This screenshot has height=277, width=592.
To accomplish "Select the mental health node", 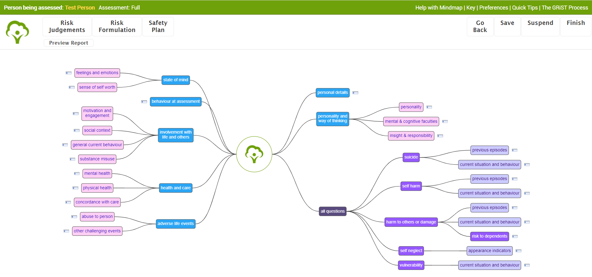I will pos(97,174).
